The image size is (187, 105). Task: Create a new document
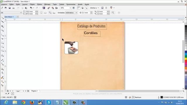(x=2, y=8)
